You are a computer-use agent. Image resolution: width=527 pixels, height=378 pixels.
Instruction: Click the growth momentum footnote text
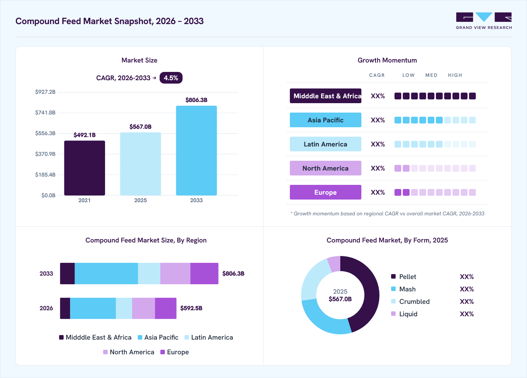tap(387, 213)
